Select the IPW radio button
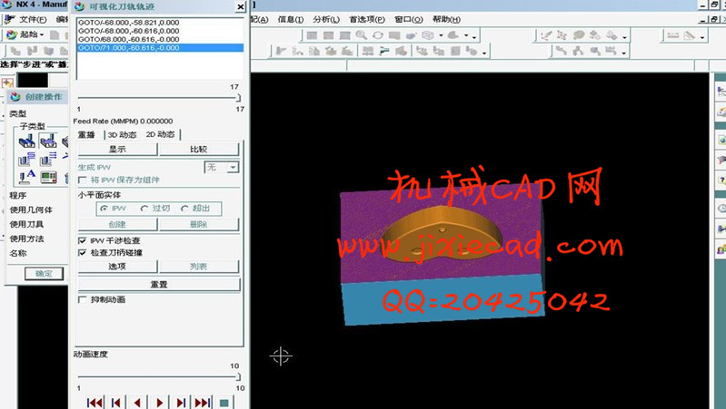Image resolution: width=726 pixels, height=409 pixels. coord(104,209)
